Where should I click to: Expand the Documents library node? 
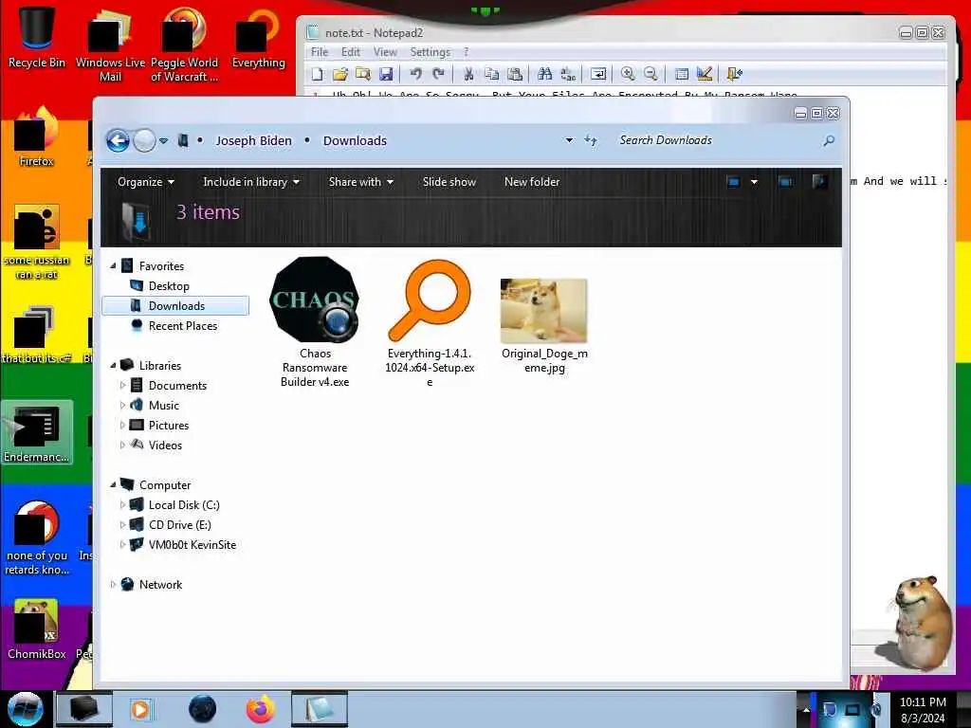point(122,385)
